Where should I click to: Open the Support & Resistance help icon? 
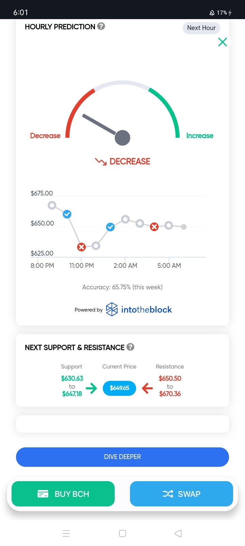(130, 347)
